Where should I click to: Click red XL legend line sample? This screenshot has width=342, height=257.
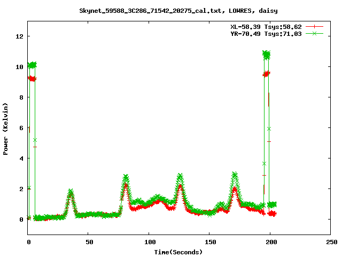(x=314, y=27)
